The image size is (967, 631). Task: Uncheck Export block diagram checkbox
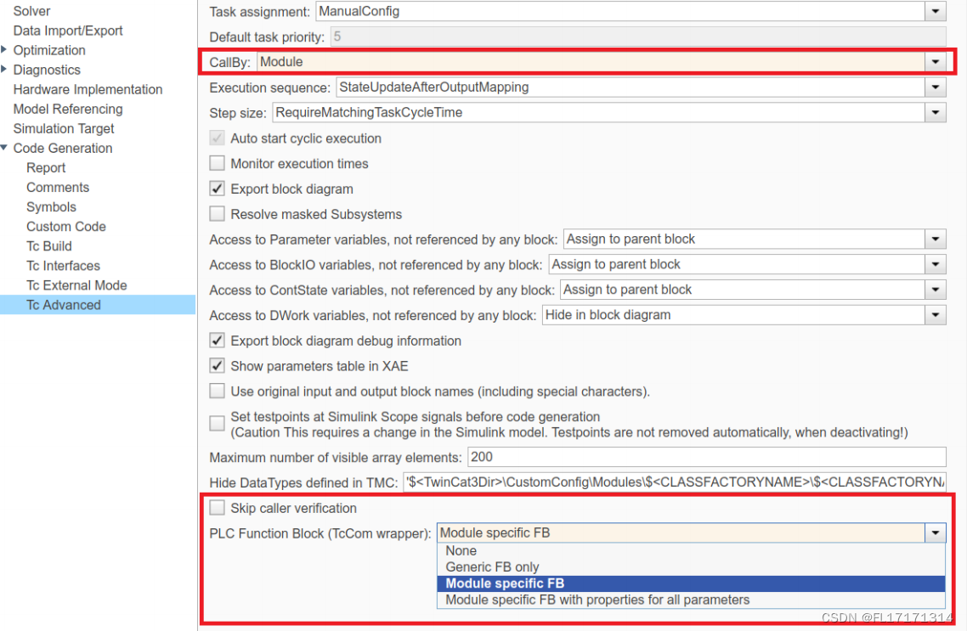click(217, 189)
